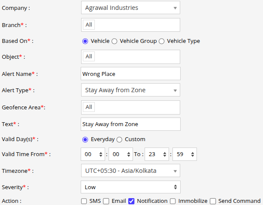Screen dimensions: 263x205
Task: Adjust the Valid Time From minute stepper
Action: click(x=121, y=154)
